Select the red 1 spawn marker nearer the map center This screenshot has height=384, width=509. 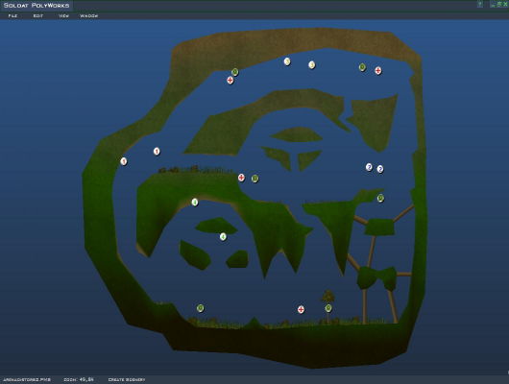pos(157,152)
